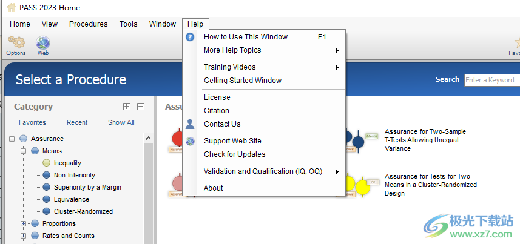The image size is (520, 244).
Task: Open the Window menu
Action: [x=163, y=24]
